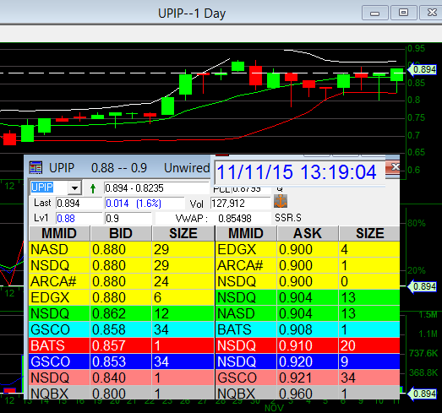Image resolution: width=442 pixels, height=413 pixels.
Task: Select the GSCO 0.921 ask row
Action: pyautogui.click(x=308, y=378)
